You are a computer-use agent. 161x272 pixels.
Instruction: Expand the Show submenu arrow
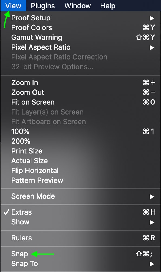tap(152, 222)
